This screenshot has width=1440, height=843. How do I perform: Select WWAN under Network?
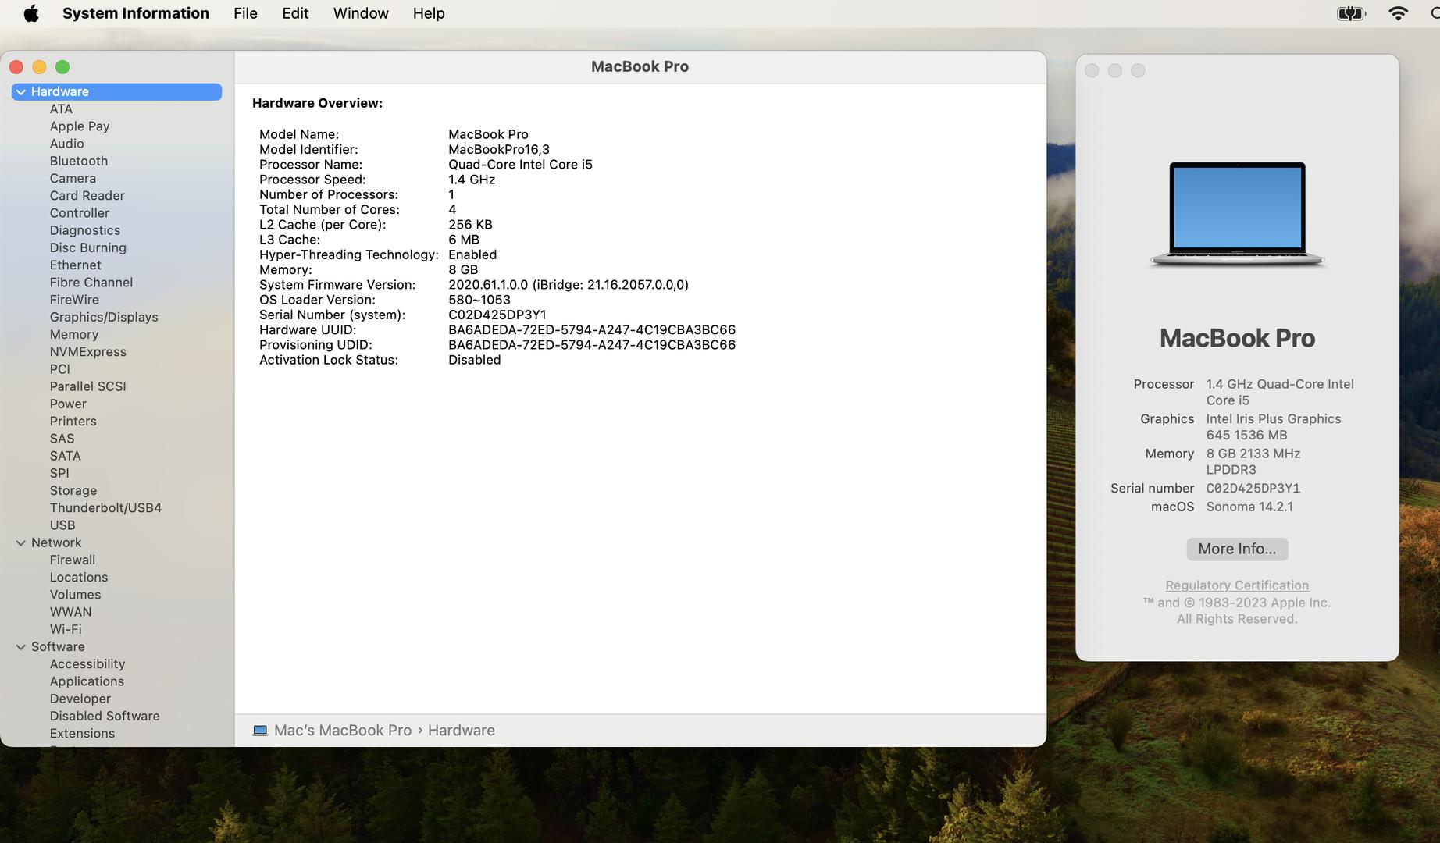tap(70, 612)
